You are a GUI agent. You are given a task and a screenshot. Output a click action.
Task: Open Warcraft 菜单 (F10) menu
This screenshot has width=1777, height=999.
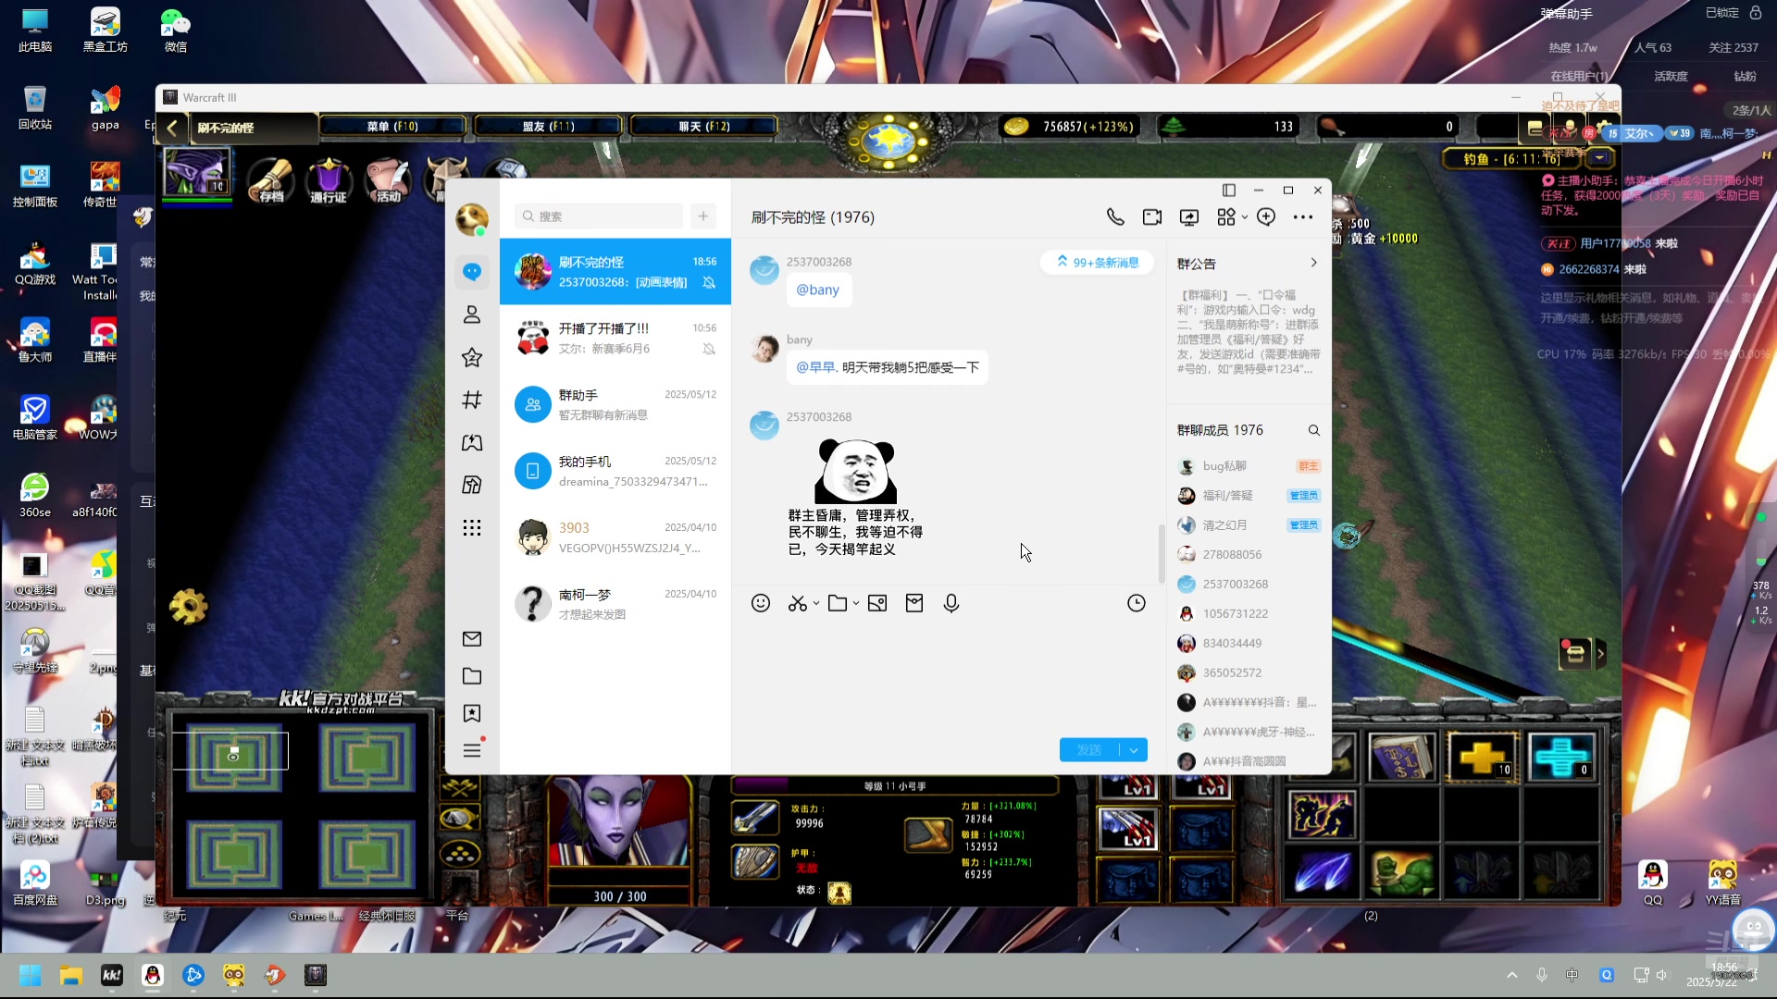[392, 127]
